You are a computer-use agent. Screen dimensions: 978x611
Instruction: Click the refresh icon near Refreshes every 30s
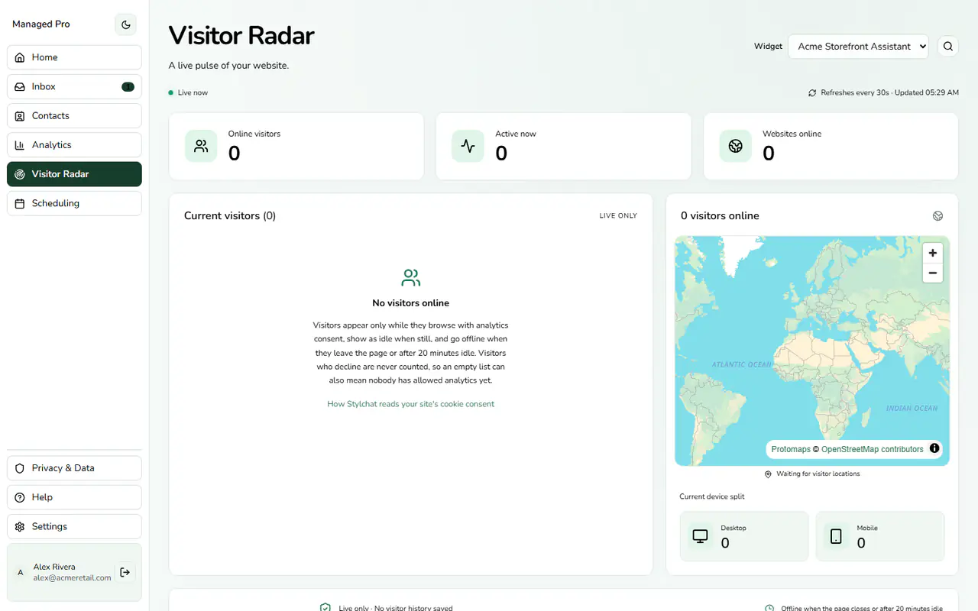click(812, 92)
